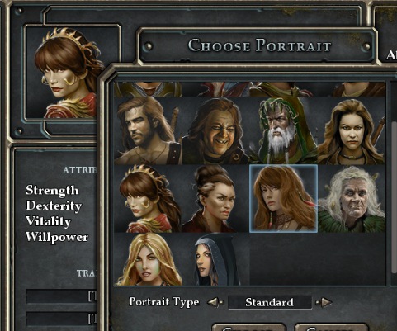
Task: Click the Standard portrait type field
Action: [270, 302]
